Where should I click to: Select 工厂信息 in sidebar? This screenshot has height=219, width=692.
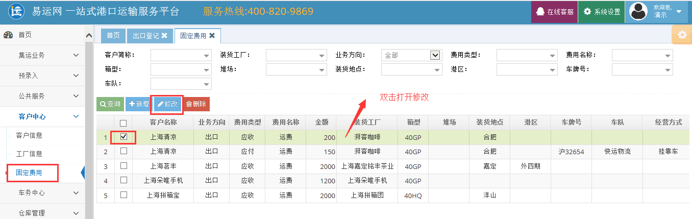(29, 154)
